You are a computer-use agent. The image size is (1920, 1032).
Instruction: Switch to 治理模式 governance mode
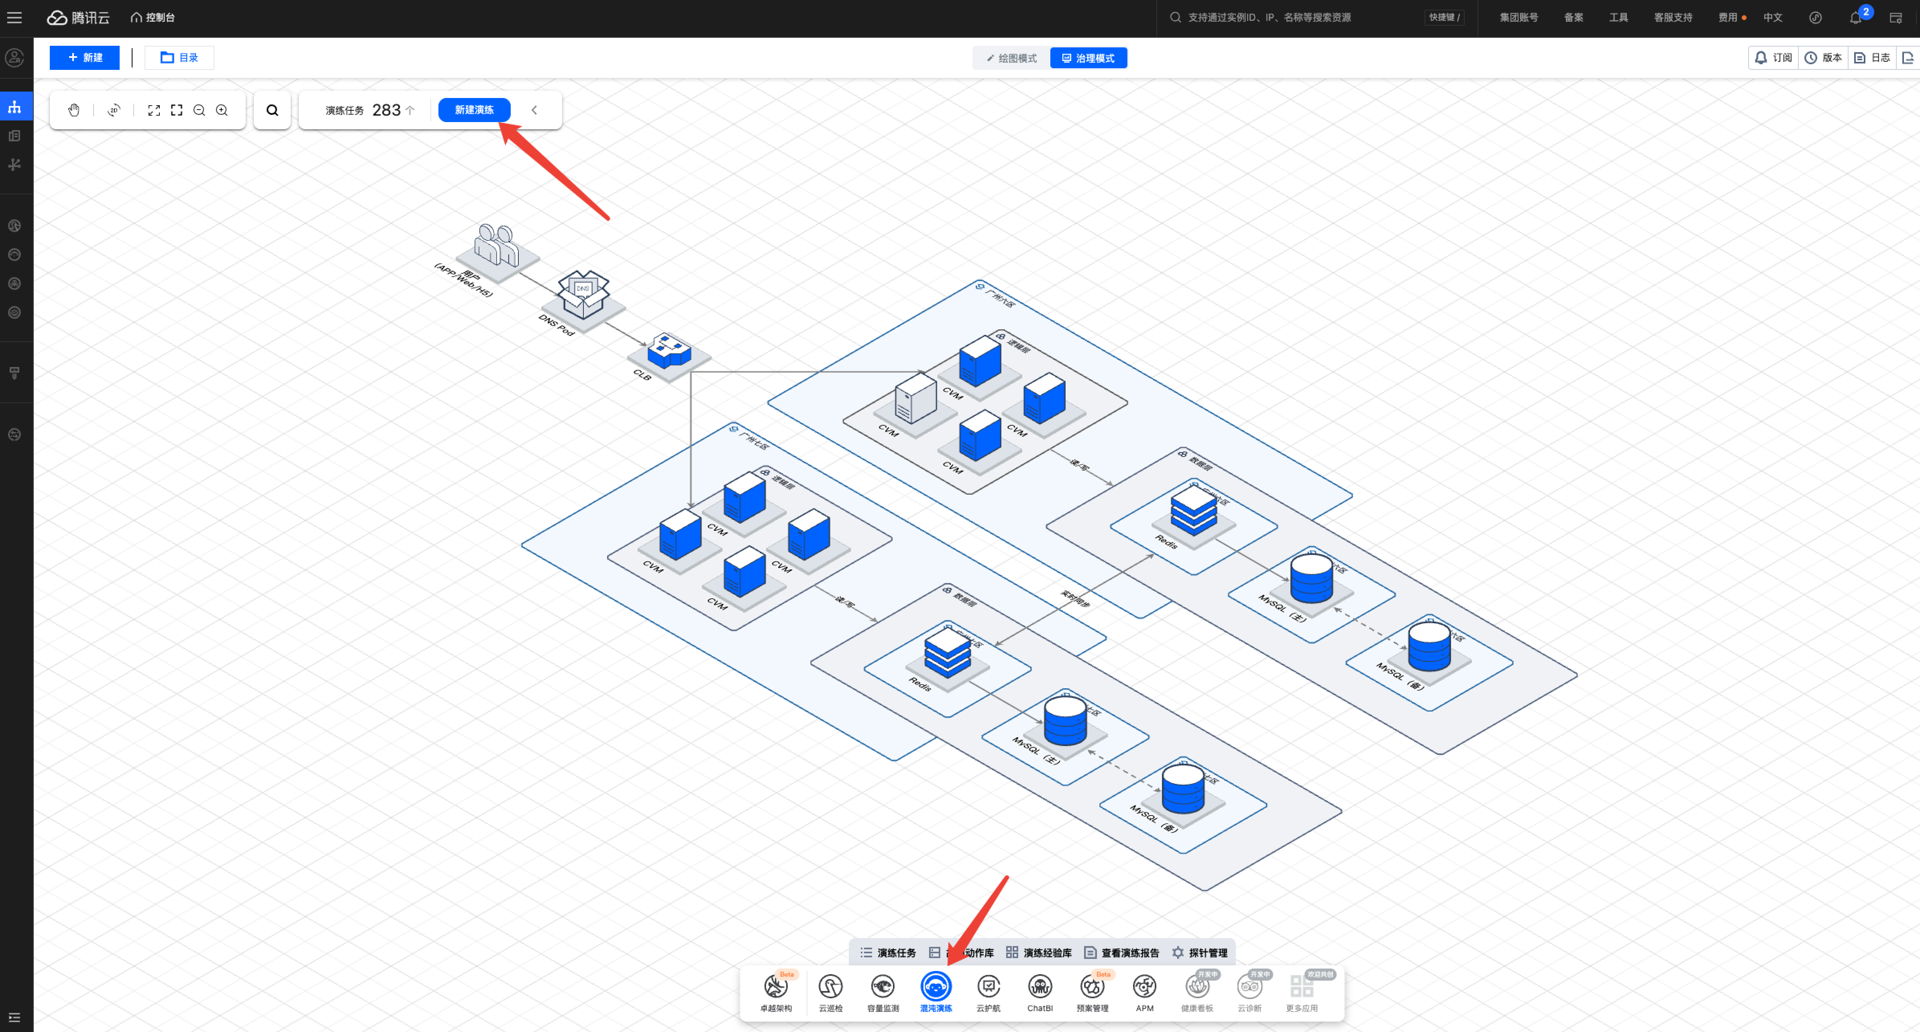[x=1088, y=58]
